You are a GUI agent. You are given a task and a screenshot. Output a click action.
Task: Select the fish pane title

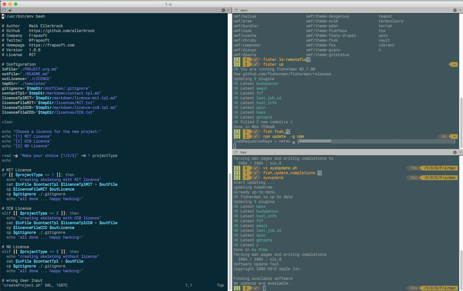coord(244,152)
